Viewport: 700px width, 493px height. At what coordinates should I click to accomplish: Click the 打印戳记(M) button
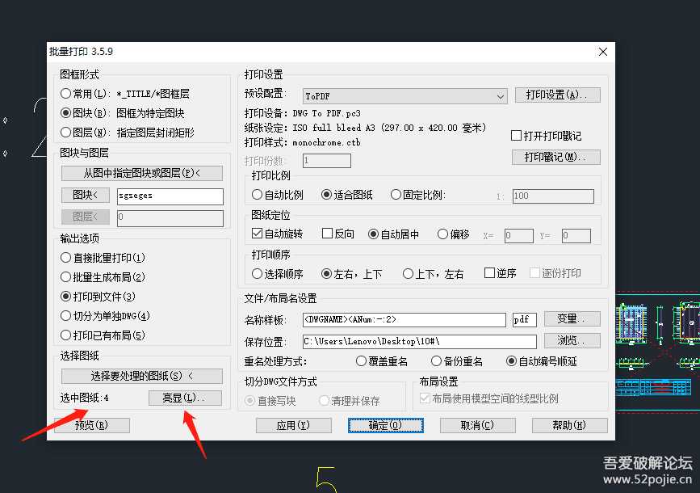pyautogui.click(x=556, y=157)
